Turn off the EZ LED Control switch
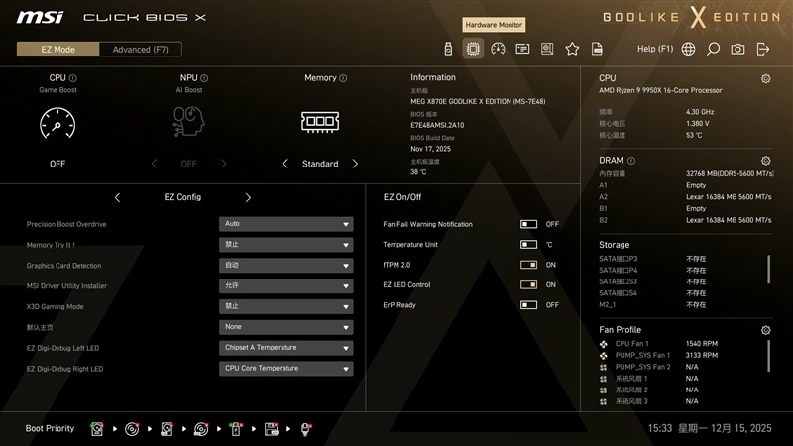This screenshot has width=793, height=446. 528,284
